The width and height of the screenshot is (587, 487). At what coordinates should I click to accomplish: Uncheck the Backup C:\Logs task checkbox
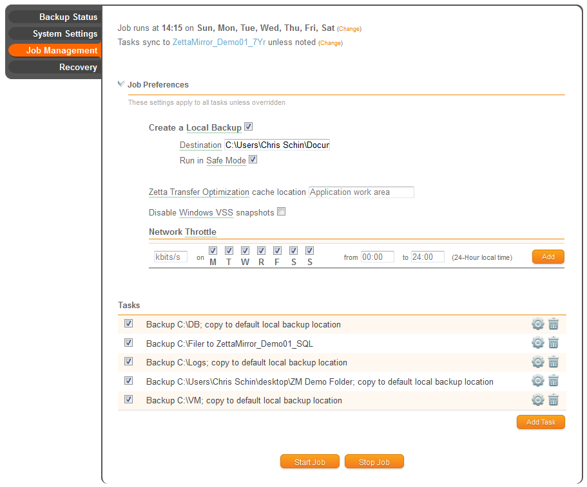click(128, 362)
